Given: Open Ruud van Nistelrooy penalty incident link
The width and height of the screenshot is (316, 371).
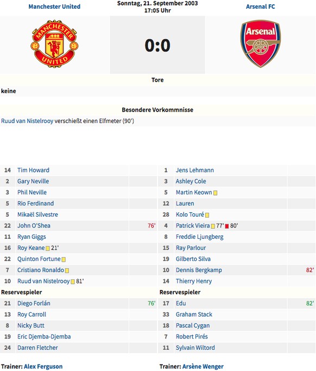Looking at the screenshot, I should pyautogui.click(x=27, y=121).
